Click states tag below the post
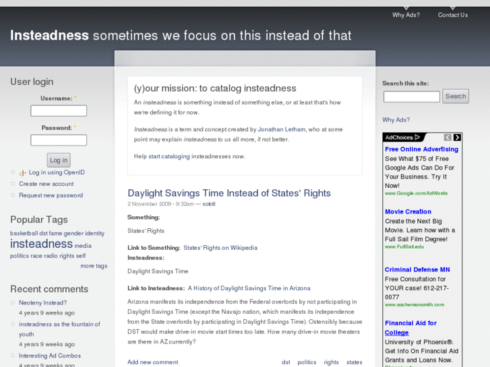 tap(355, 362)
